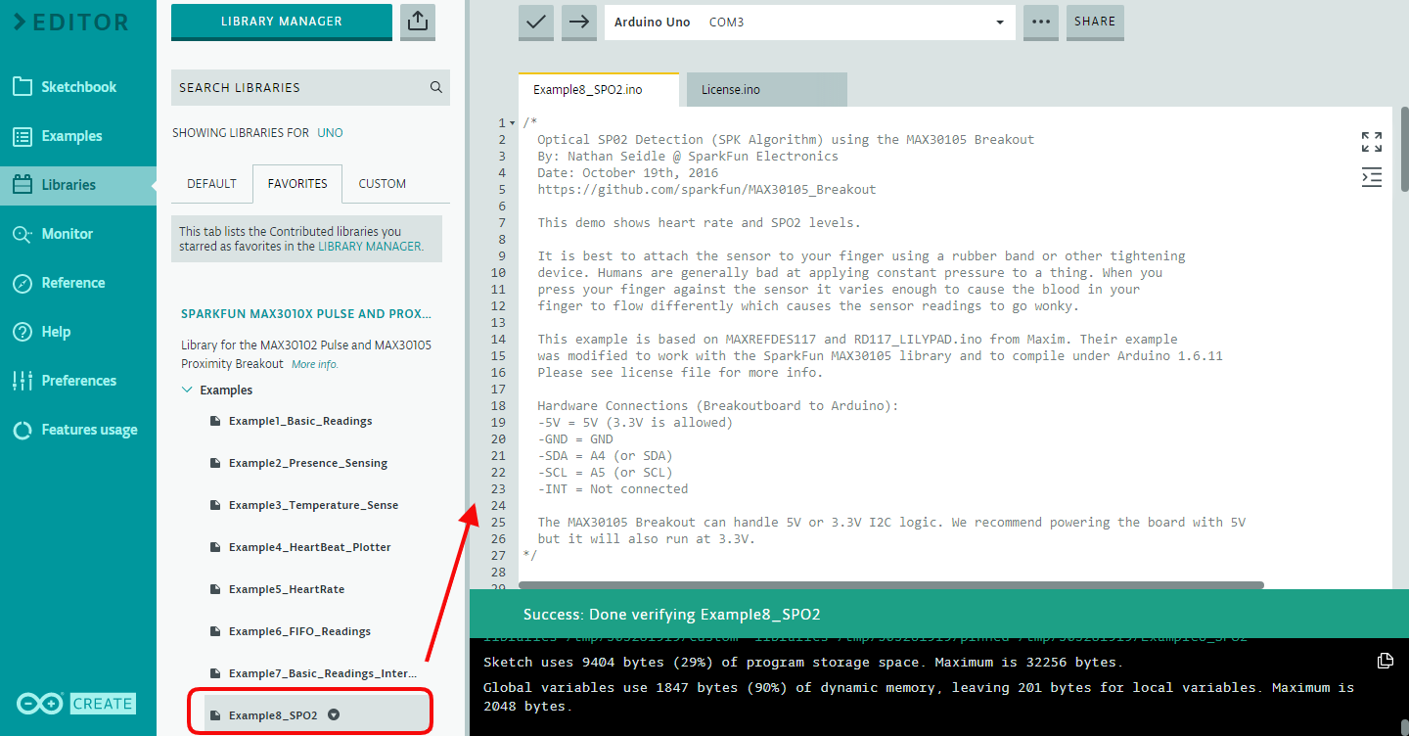The height and width of the screenshot is (736, 1409).
Task: Click file icon beside Example1_Basic_Readings
Action: 215,421
